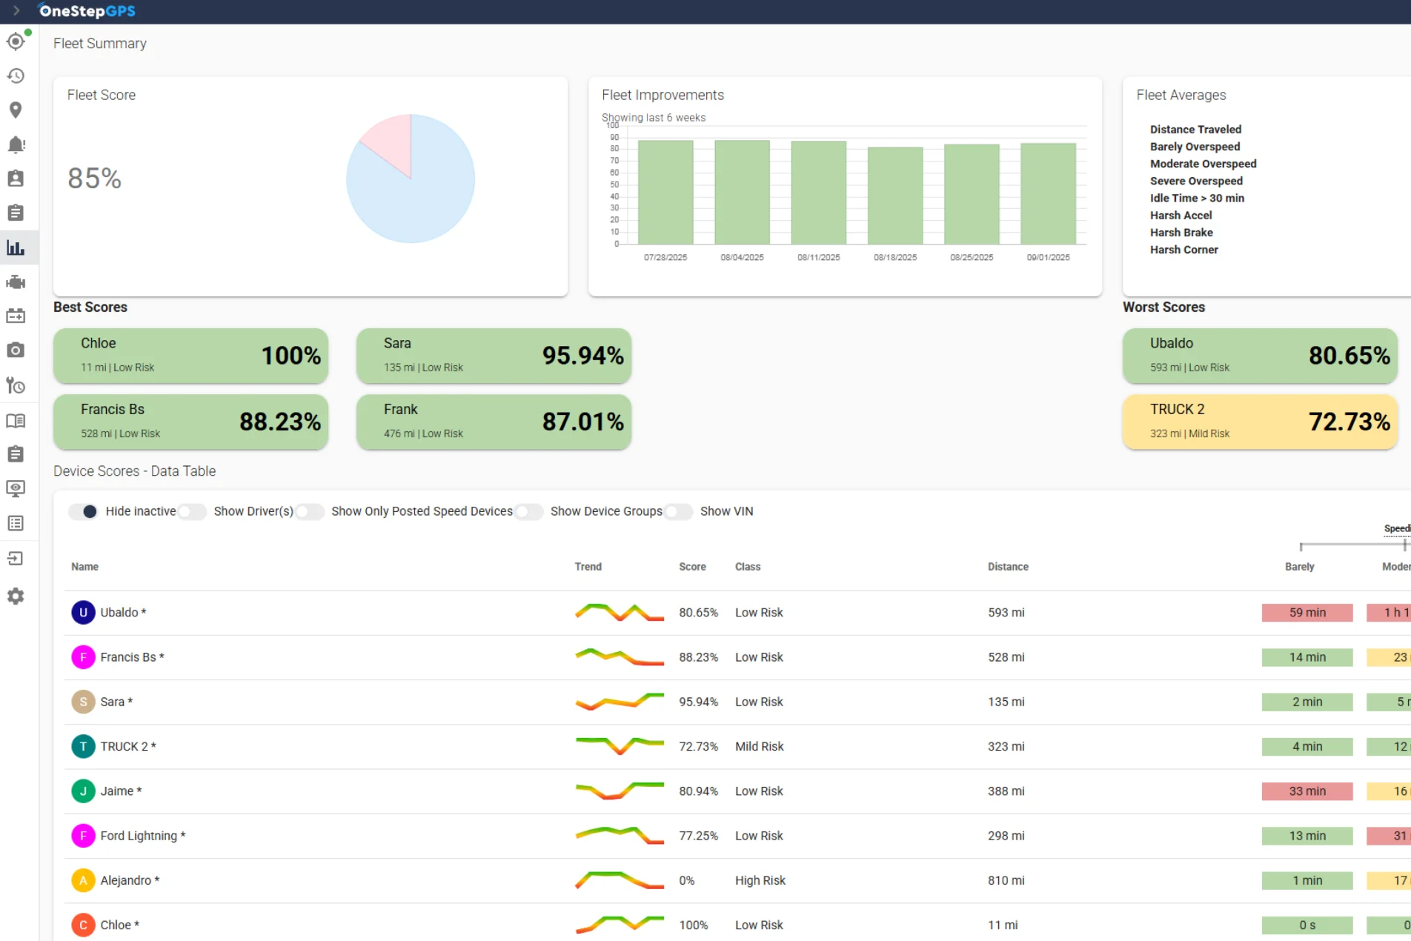This screenshot has width=1411, height=941.
Task: Click Ubaldo's blue U avatar
Action: coord(83,612)
